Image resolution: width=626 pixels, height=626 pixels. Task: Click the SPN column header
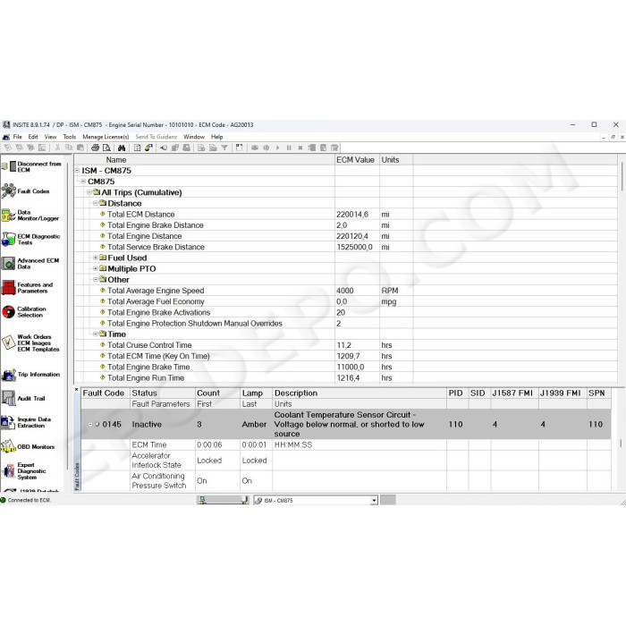(598, 393)
